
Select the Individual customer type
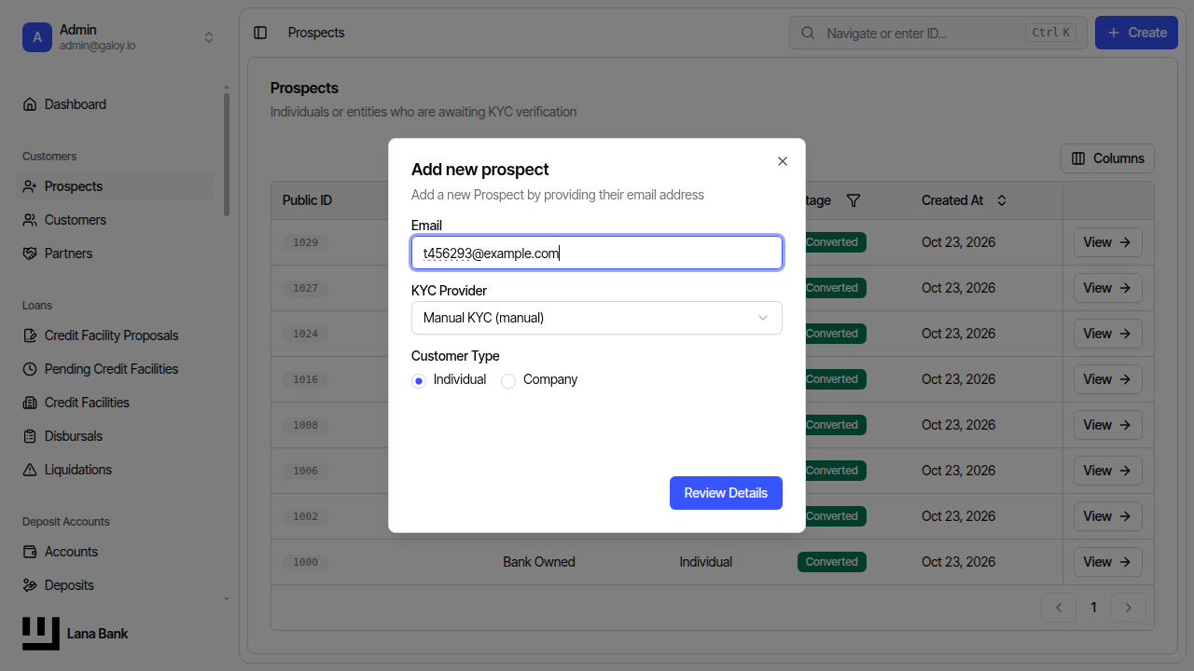pyautogui.click(x=419, y=380)
